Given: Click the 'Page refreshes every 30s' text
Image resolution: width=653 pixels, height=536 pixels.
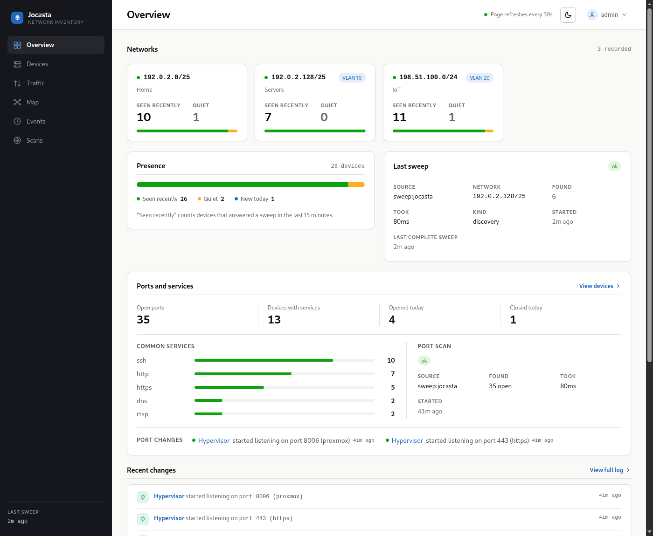Looking at the screenshot, I should [521, 15].
